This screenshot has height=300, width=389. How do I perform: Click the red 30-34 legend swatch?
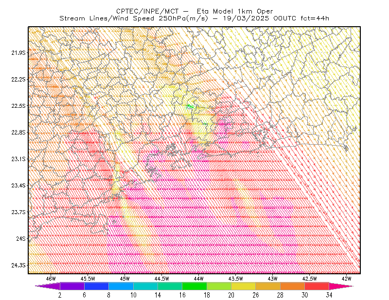pos(317,286)
